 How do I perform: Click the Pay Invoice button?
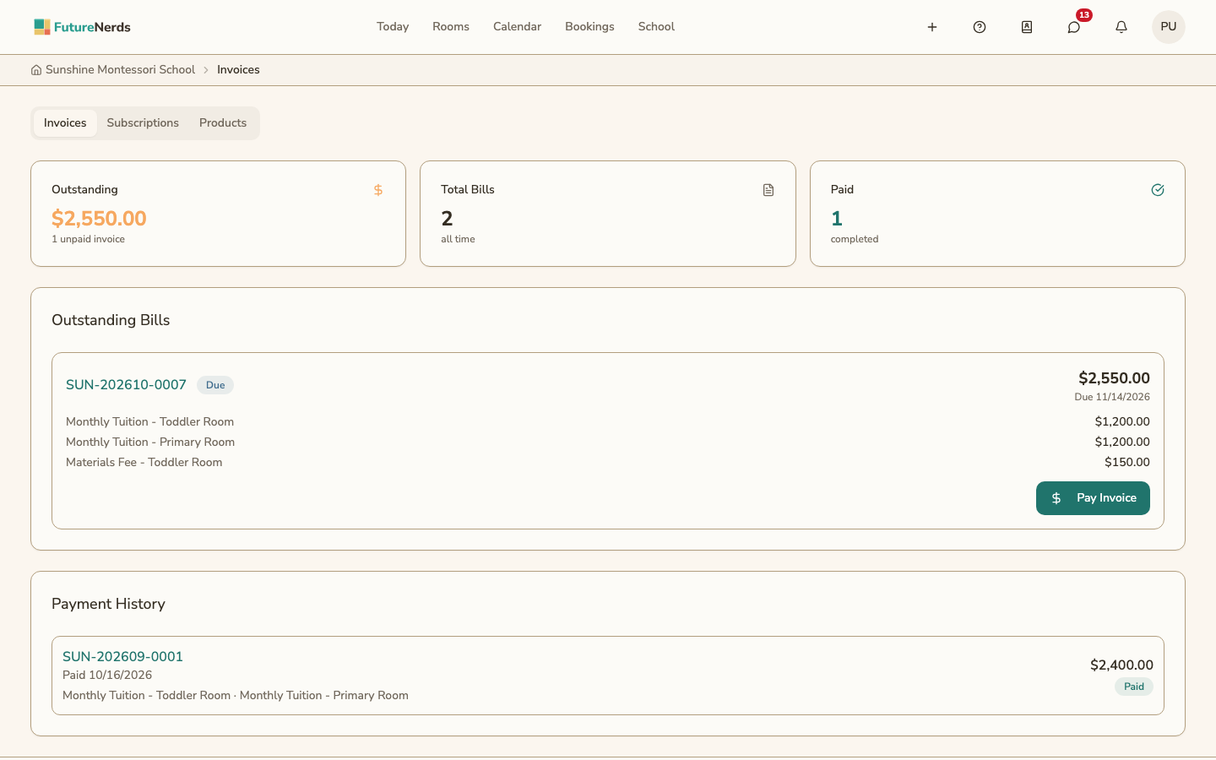click(1093, 498)
